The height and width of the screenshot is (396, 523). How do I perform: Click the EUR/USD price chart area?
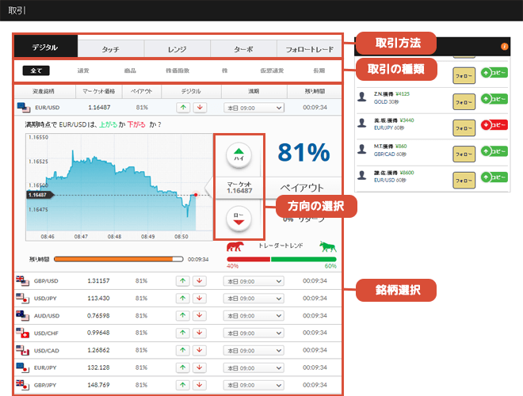pyautogui.click(x=119, y=187)
